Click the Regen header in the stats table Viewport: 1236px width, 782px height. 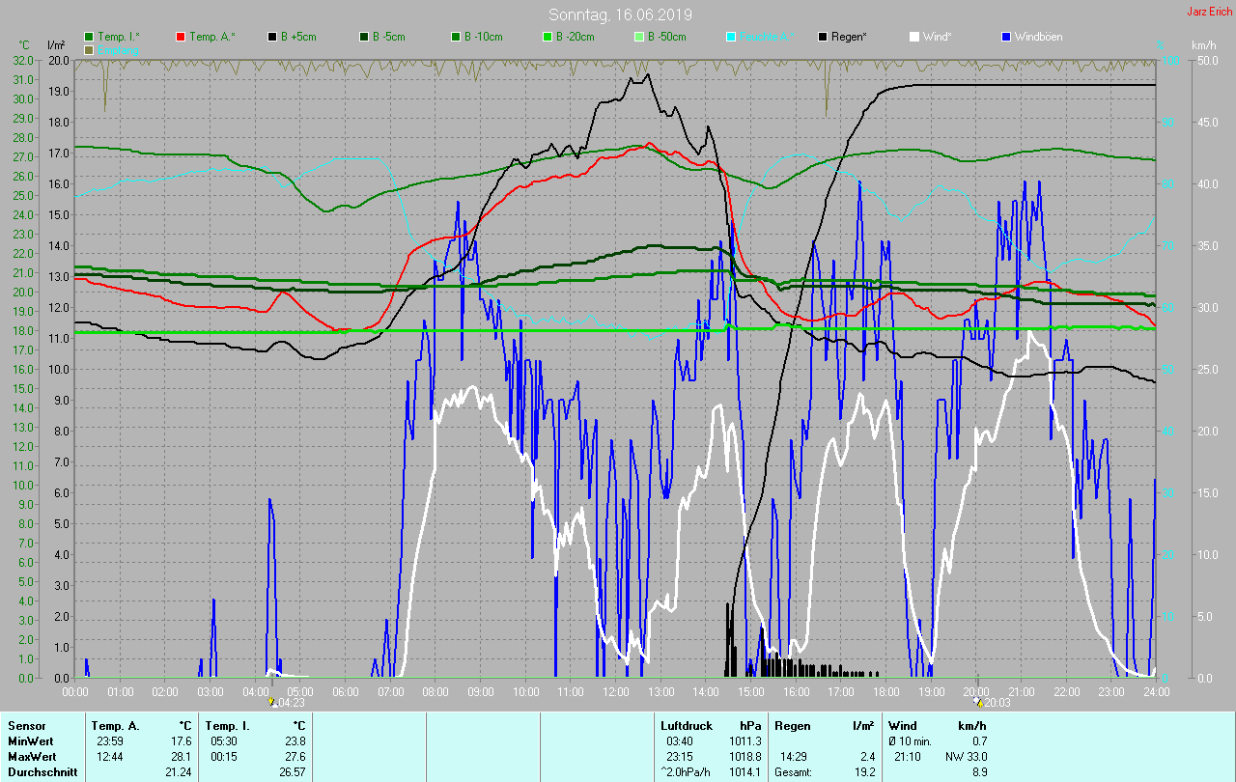[x=792, y=725]
